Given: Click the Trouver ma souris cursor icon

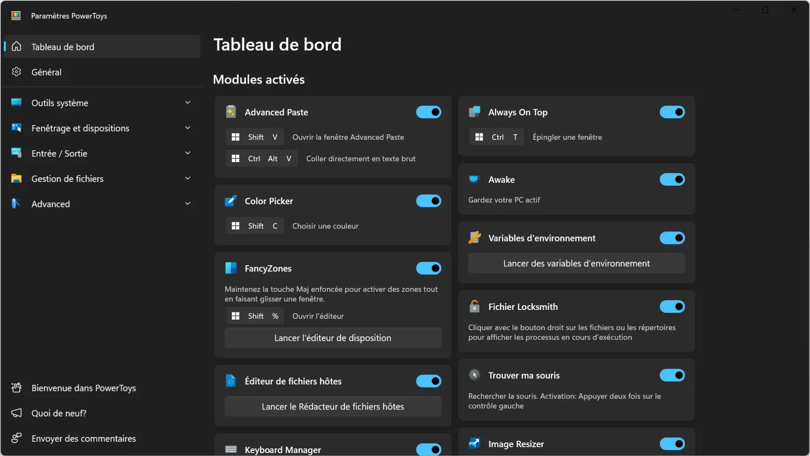Looking at the screenshot, I should pyautogui.click(x=475, y=375).
